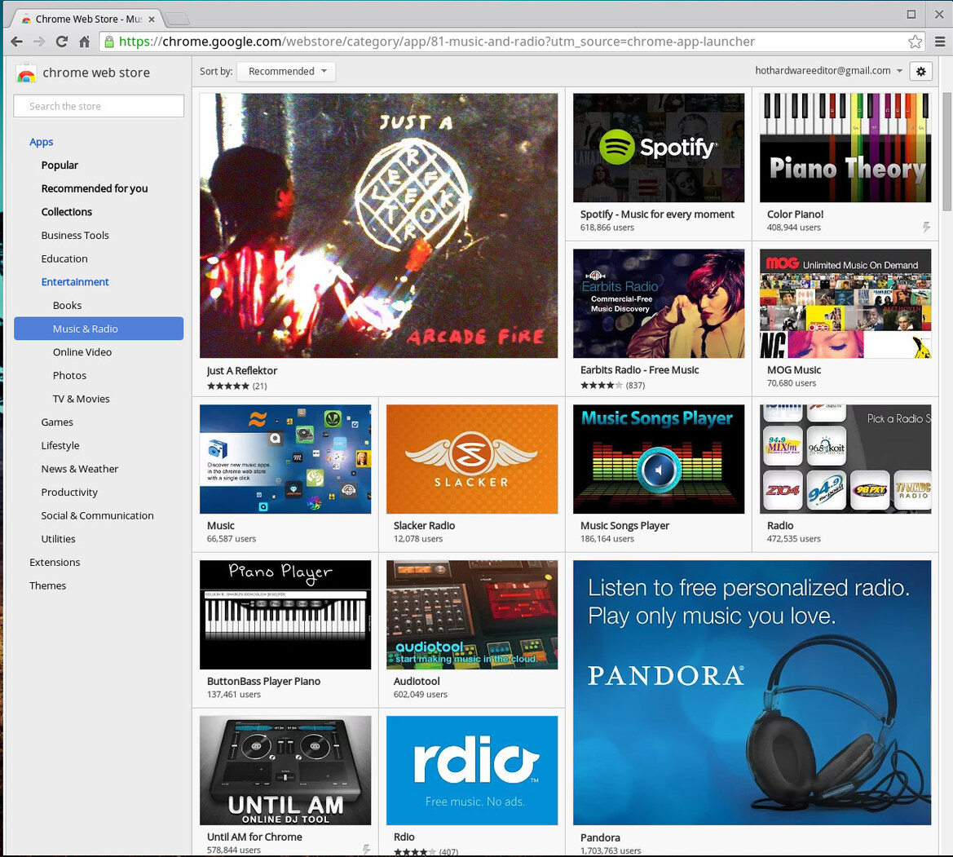Image resolution: width=953 pixels, height=857 pixels.
Task: Select the Games category
Action: pyautogui.click(x=57, y=422)
